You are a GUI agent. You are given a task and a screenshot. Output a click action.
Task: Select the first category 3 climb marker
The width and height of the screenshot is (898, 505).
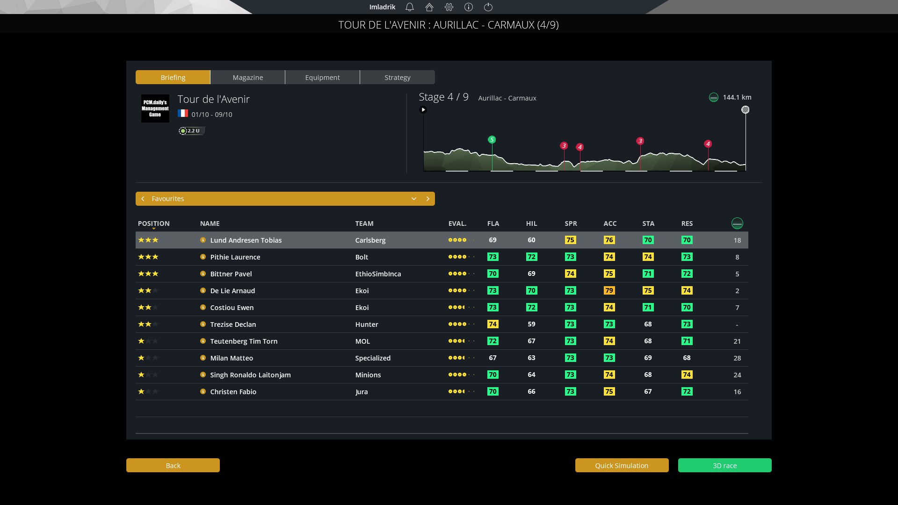coord(564,145)
